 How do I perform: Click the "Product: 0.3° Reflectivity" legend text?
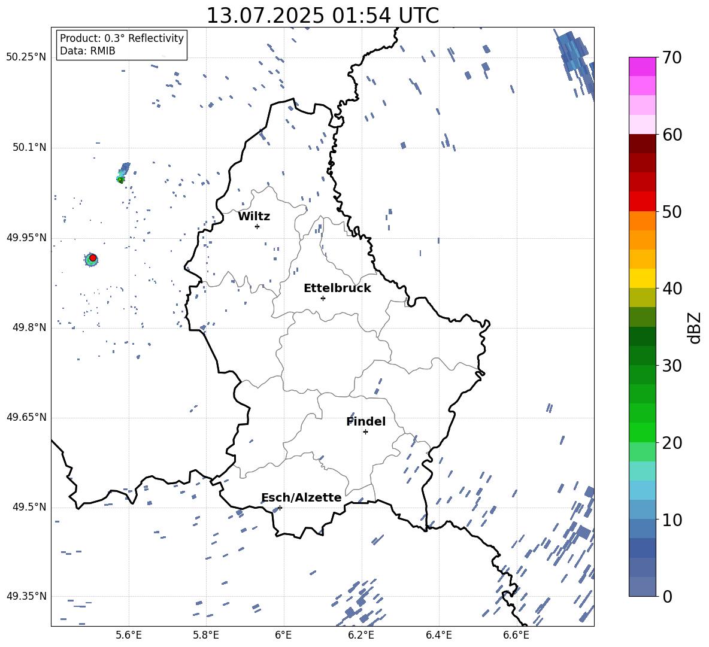click(x=122, y=38)
